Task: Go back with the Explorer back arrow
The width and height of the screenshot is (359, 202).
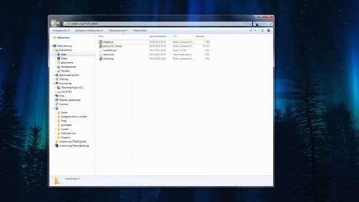Action: tap(53, 24)
